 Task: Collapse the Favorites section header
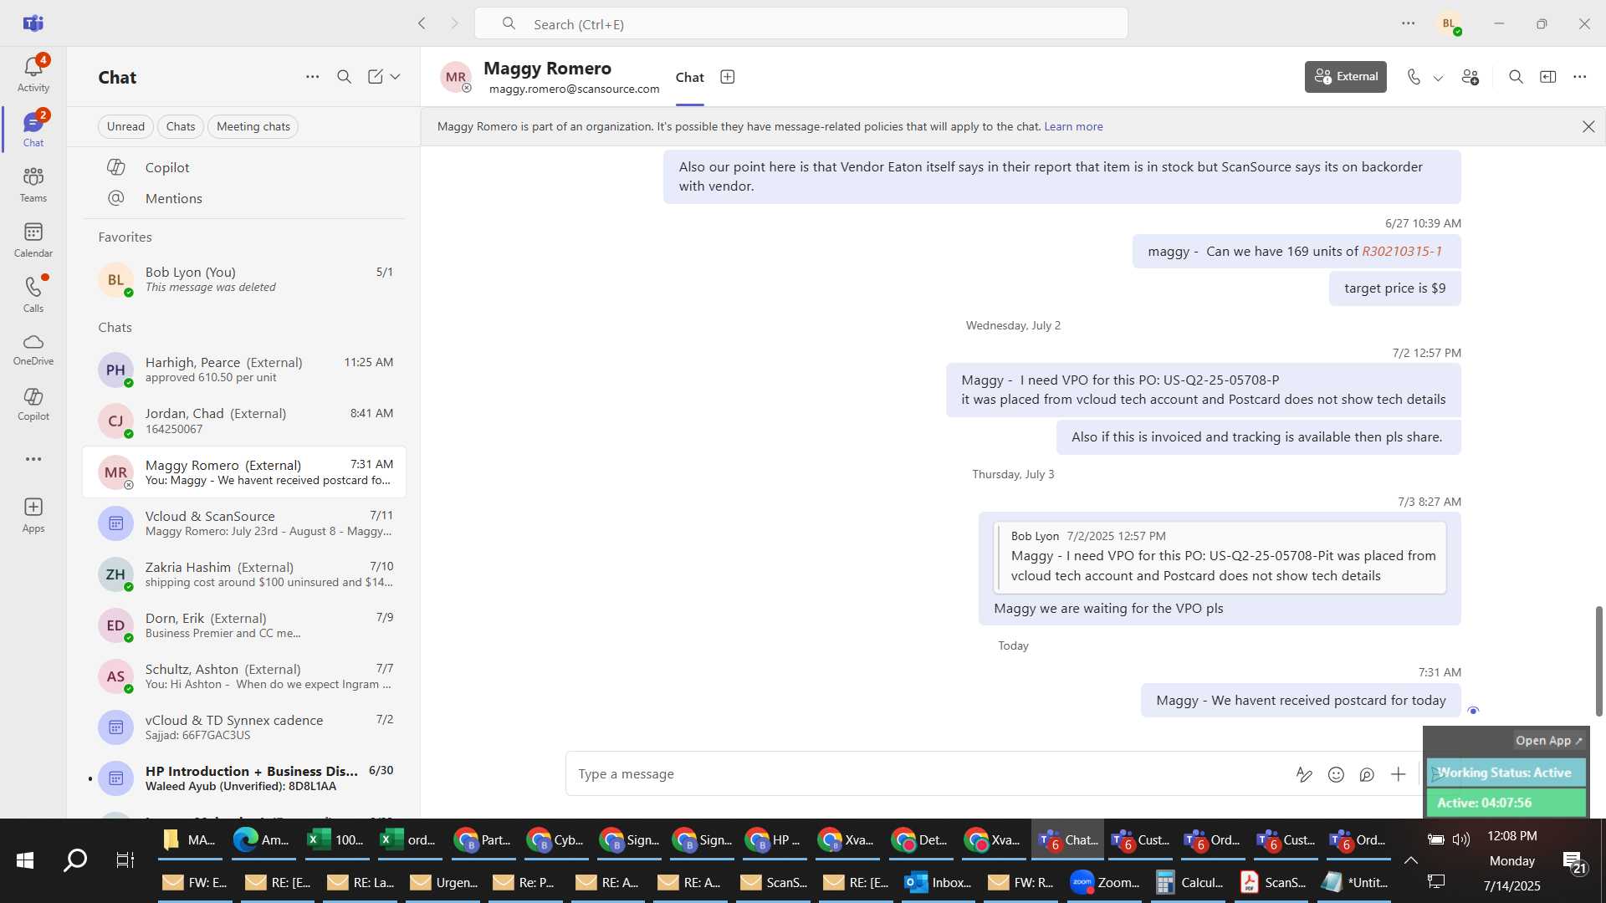pos(125,237)
